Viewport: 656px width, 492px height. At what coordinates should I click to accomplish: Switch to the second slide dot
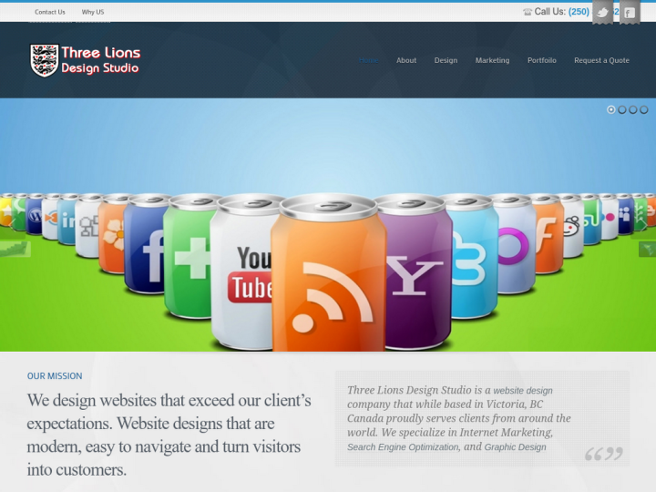[x=622, y=109]
